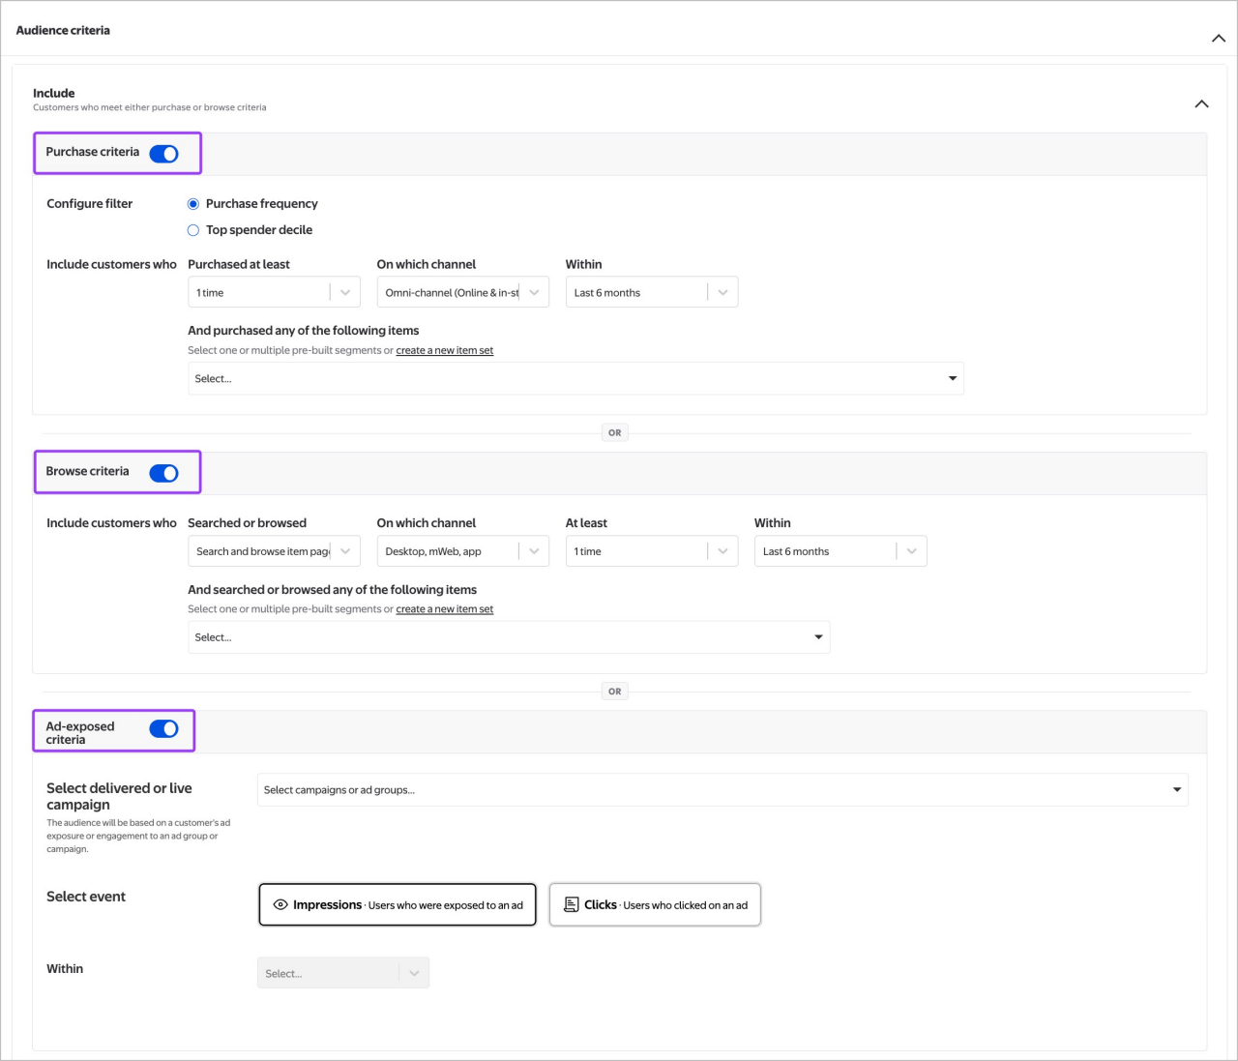Open the Purchased at least dropdown
The image size is (1238, 1061).
pos(274,292)
